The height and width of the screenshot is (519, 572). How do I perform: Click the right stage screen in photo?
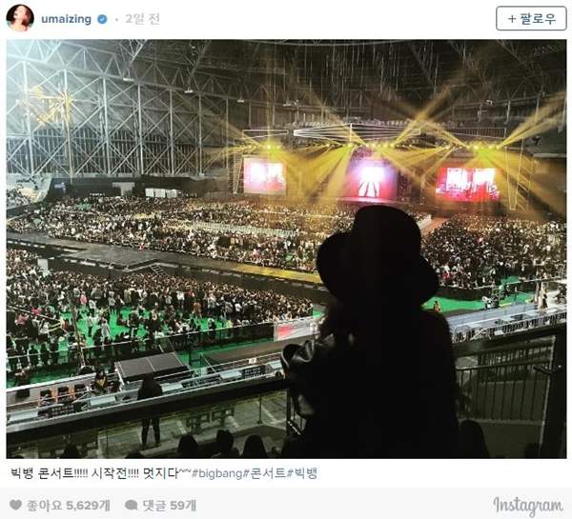pyautogui.click(x=467, y=185)
